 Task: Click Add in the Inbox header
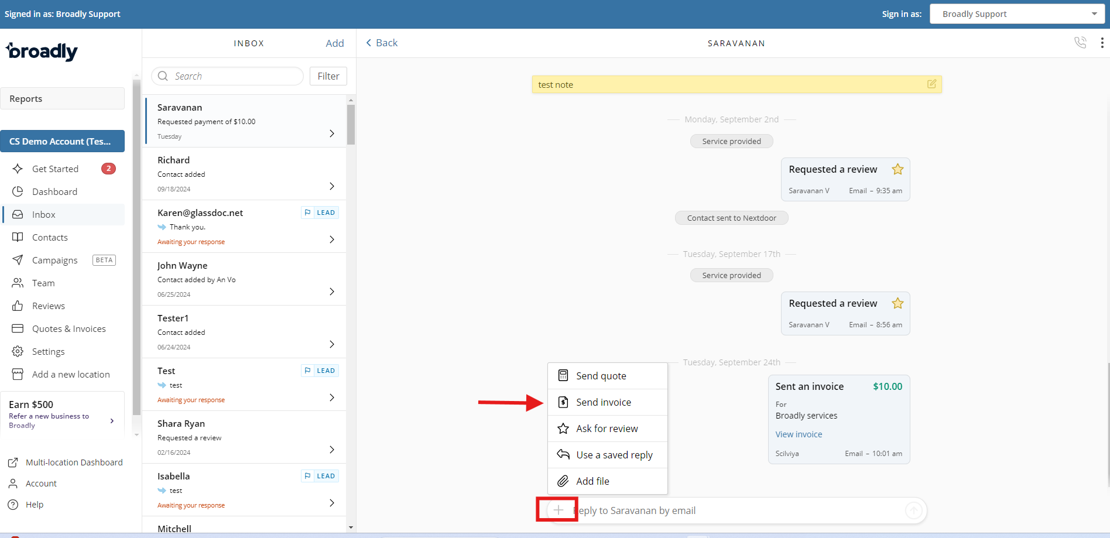tap(335, 43)
